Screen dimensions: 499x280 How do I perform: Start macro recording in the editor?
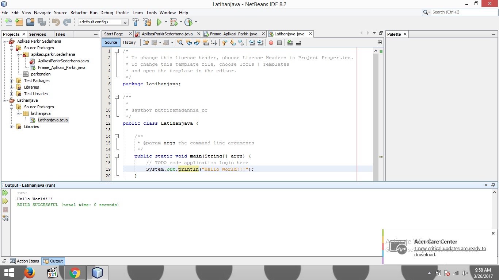[x=271, y=43]
